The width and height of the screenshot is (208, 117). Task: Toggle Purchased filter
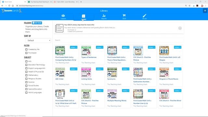(x=26, y=53)
